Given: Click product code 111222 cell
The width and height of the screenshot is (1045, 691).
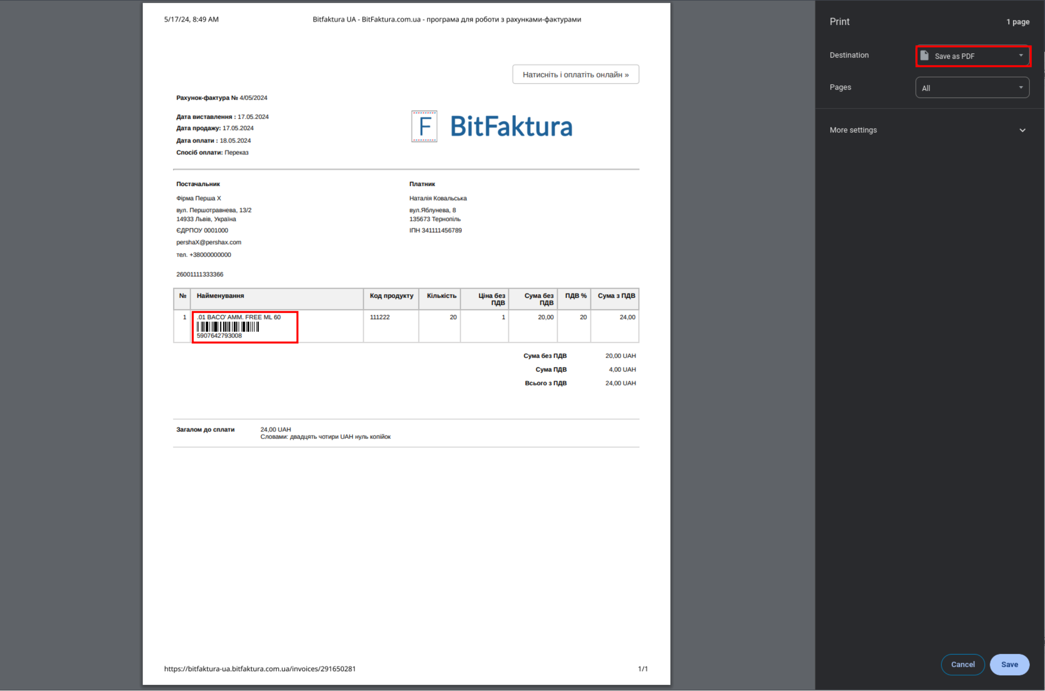Looking at the screenshot, I should (380, 317).
